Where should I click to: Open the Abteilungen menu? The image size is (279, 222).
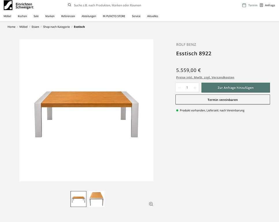tap(89, 16)
